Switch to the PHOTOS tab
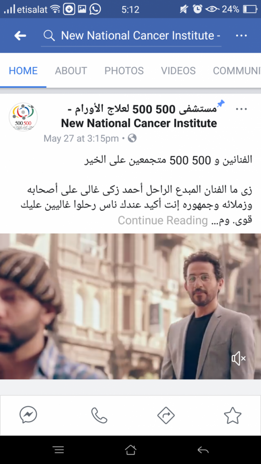 pyautogui.click(x=124, y=71)
